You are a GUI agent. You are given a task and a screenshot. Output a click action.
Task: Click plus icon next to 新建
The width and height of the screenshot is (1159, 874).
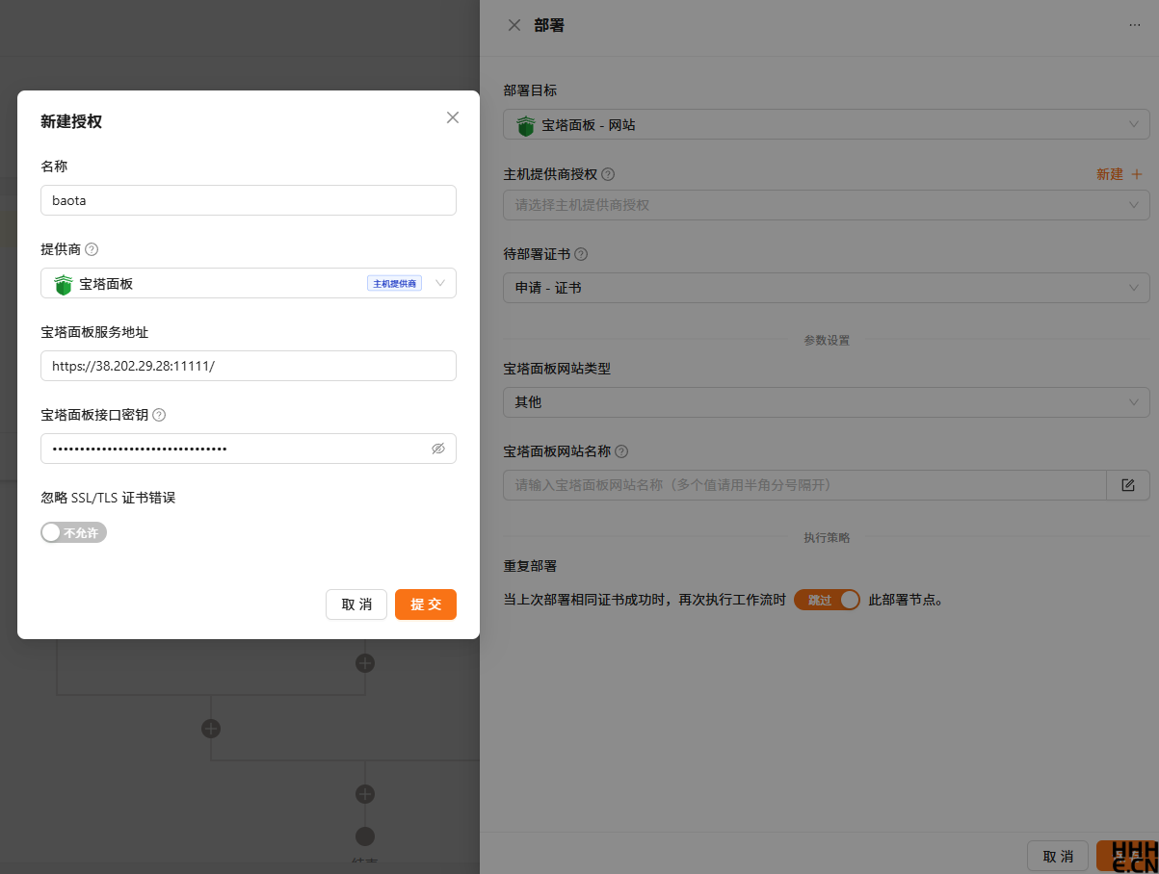[1136, 174]
